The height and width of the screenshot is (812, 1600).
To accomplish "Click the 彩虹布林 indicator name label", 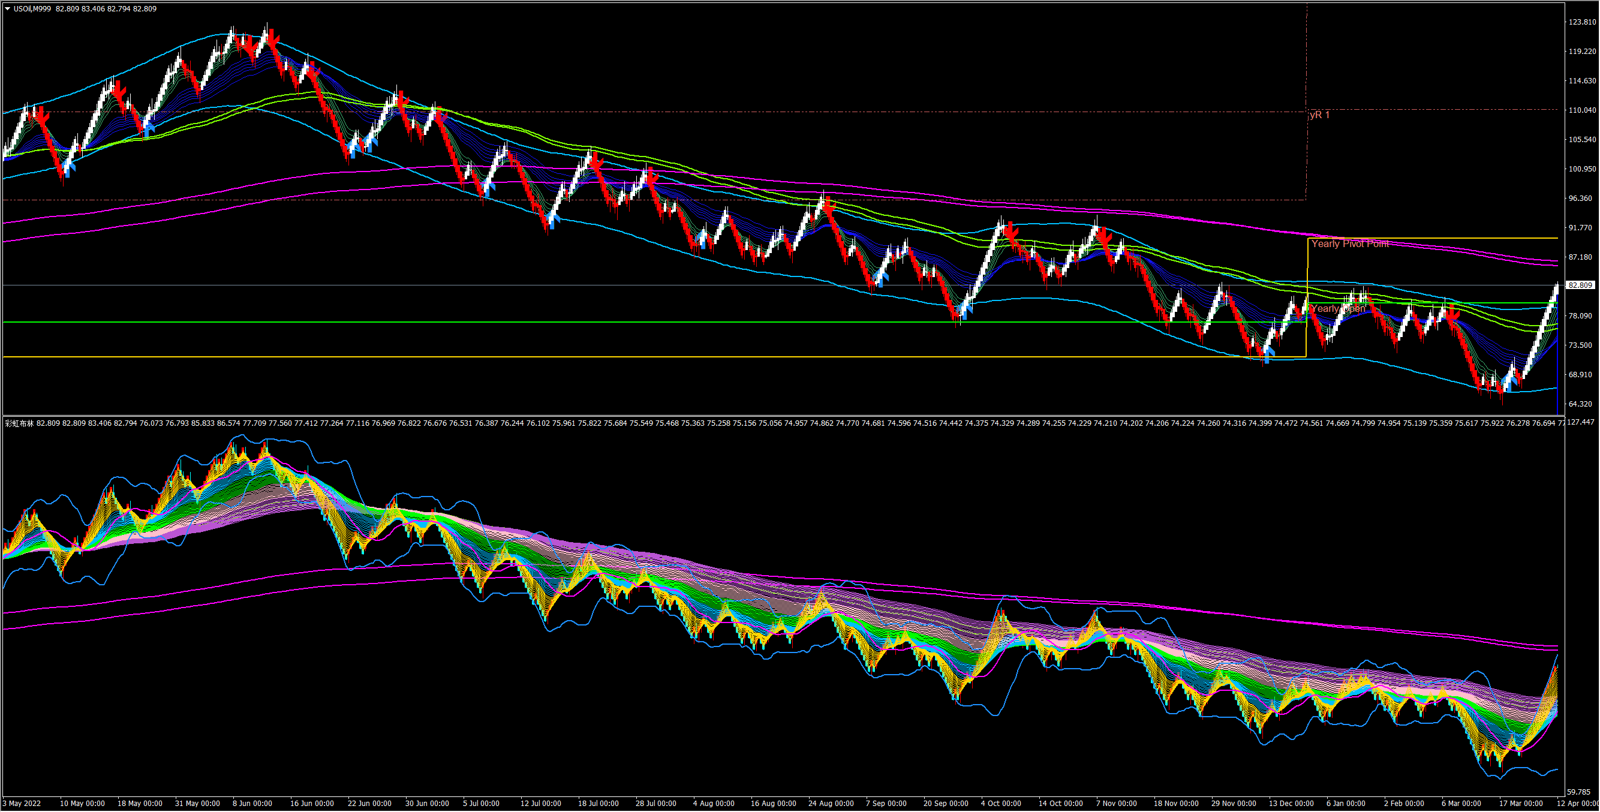I will pos(19,424).
